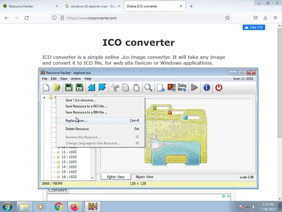
Task: Click the gray play compile icon
Action: 194,88
